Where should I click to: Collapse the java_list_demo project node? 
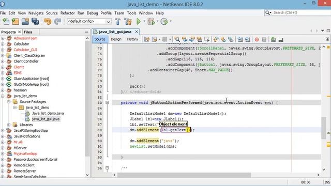tap(3, 96)
